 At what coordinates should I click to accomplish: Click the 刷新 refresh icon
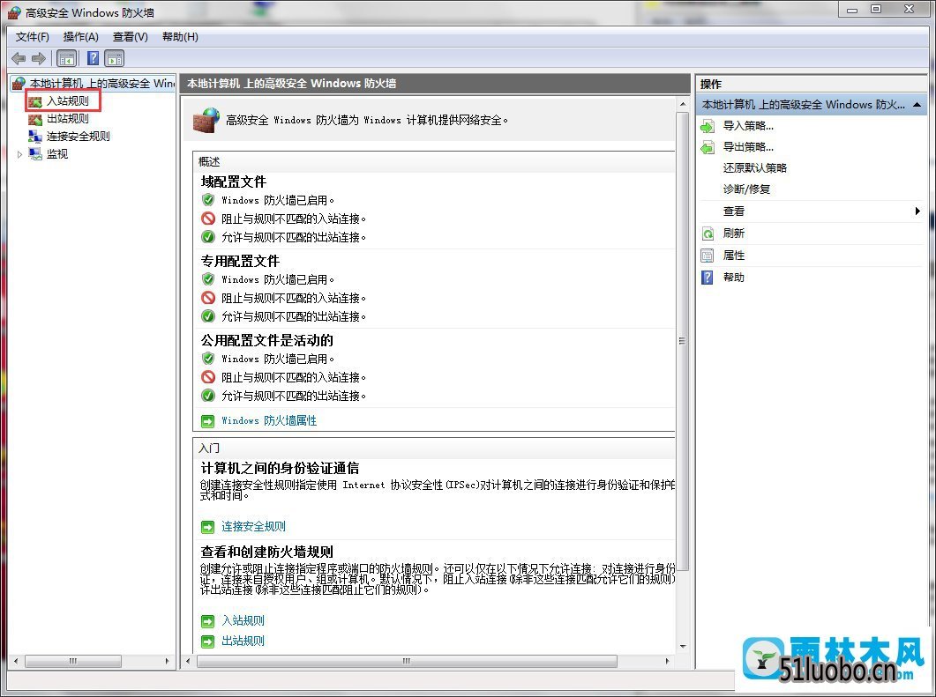[x=708, y=234]
